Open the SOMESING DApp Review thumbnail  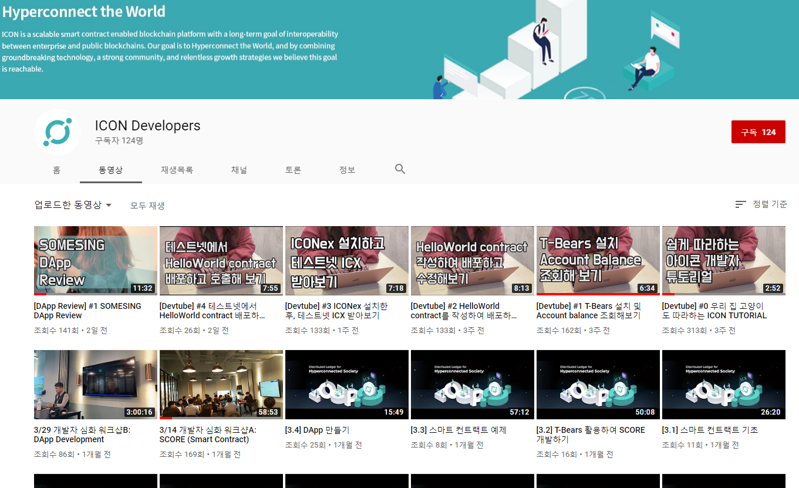96,261
